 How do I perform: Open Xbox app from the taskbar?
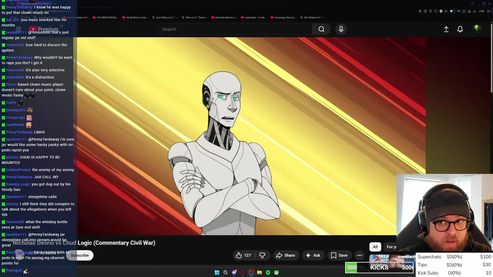click(x=276, y=272)
